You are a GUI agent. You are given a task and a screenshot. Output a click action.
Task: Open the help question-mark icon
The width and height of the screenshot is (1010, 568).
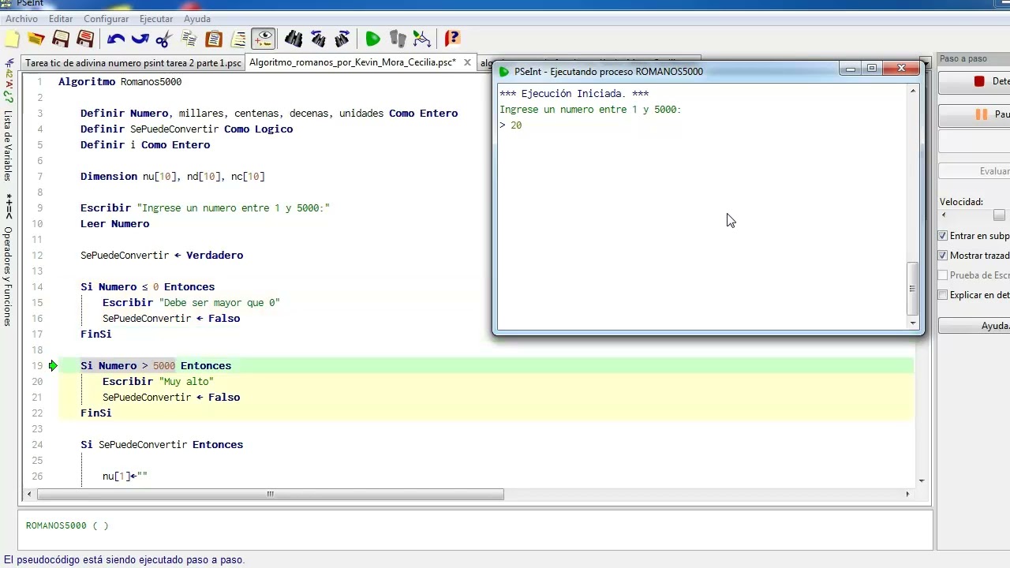tap(452, 39)
